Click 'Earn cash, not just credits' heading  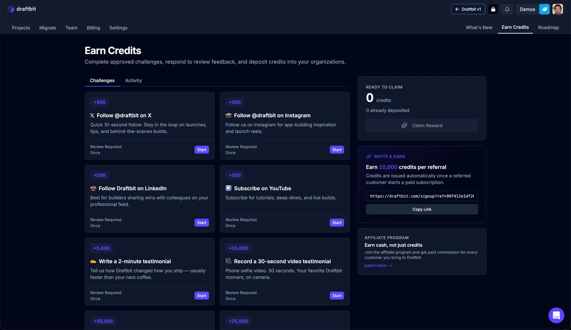393,245
